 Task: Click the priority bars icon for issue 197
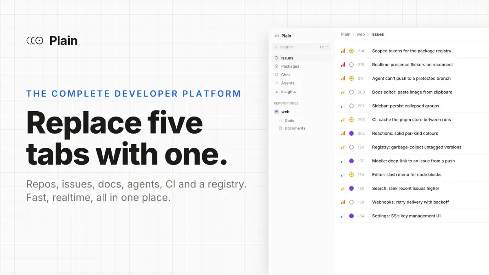tap(343, 161)
